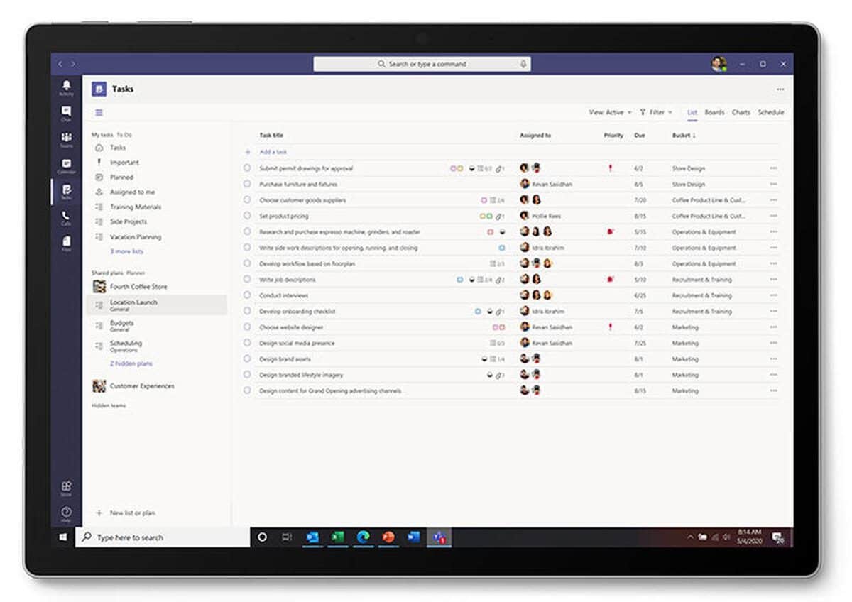The width and height of the screenshot is (852, 602).
Task: Open notification center on the taskbar
Action: (777, 537)
